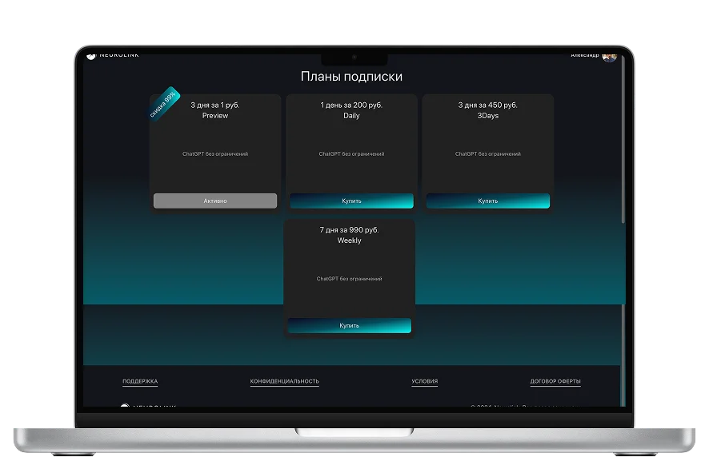Viewport: 709px width, 461px height.
Task: Open the Поддержка footer link
Action: [140, 381]
